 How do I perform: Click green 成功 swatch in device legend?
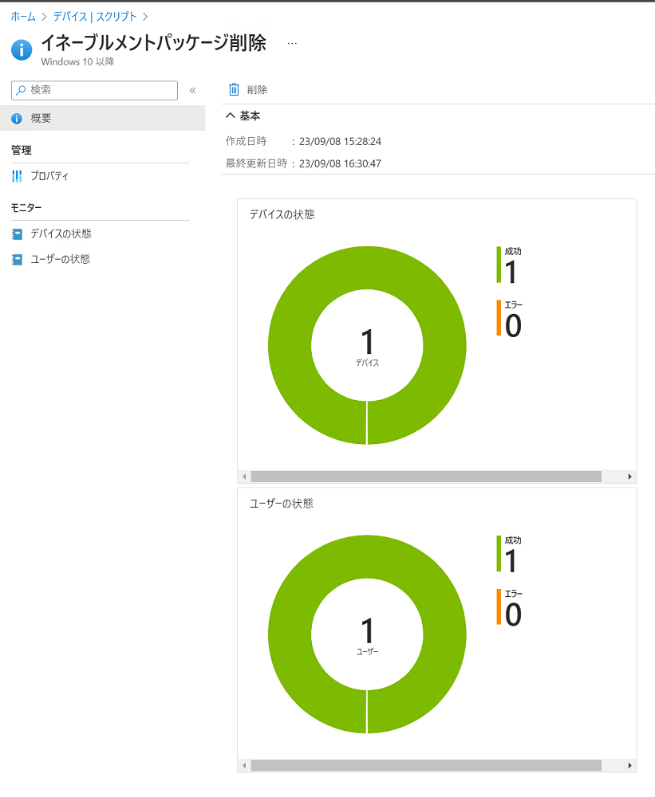coord(499,264)
